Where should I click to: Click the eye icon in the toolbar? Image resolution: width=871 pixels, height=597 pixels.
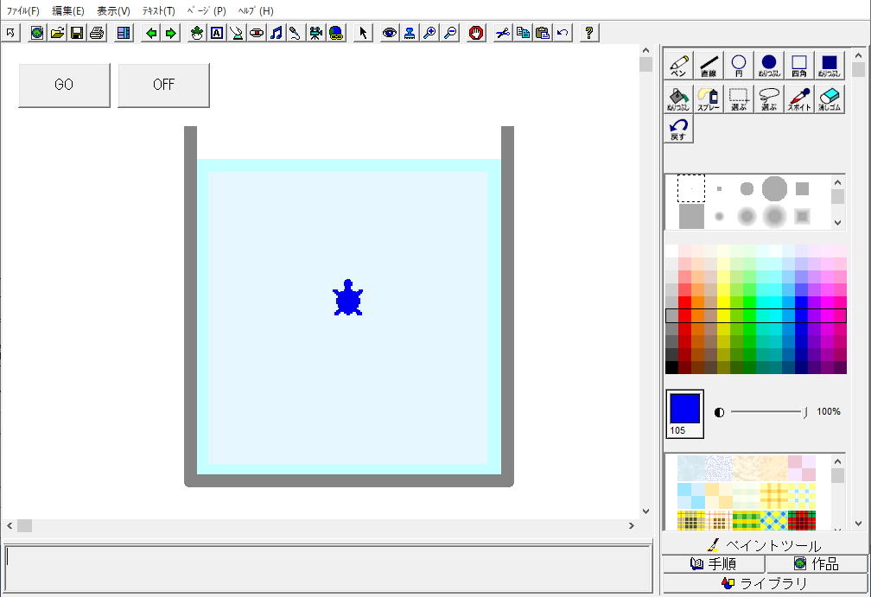390,33
